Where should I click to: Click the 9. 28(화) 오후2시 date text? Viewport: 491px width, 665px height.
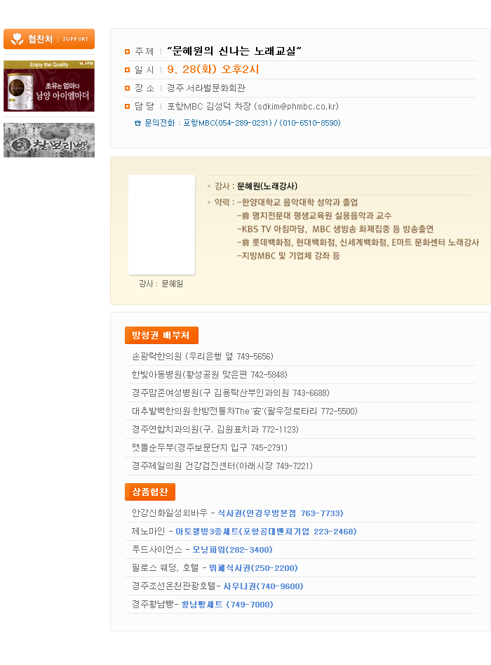click(213, 70)
